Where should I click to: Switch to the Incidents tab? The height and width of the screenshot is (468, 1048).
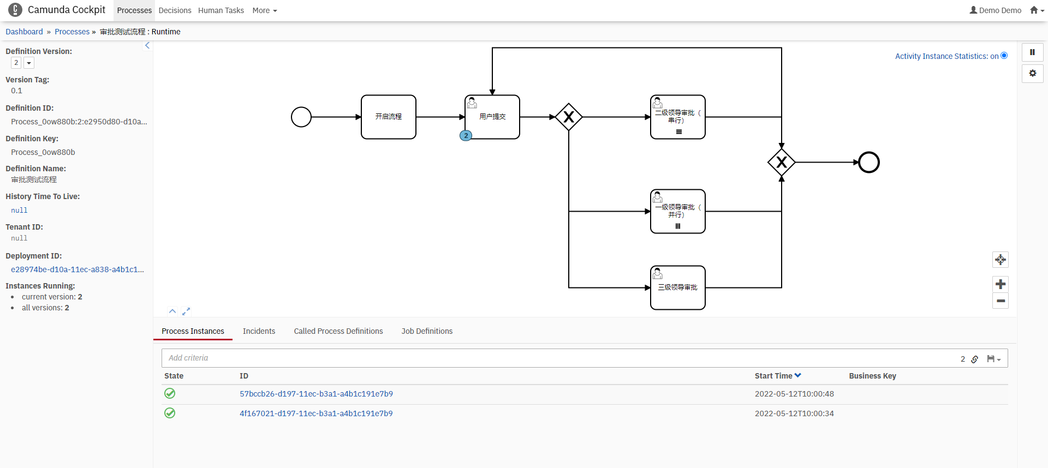(x=259, y=331)
